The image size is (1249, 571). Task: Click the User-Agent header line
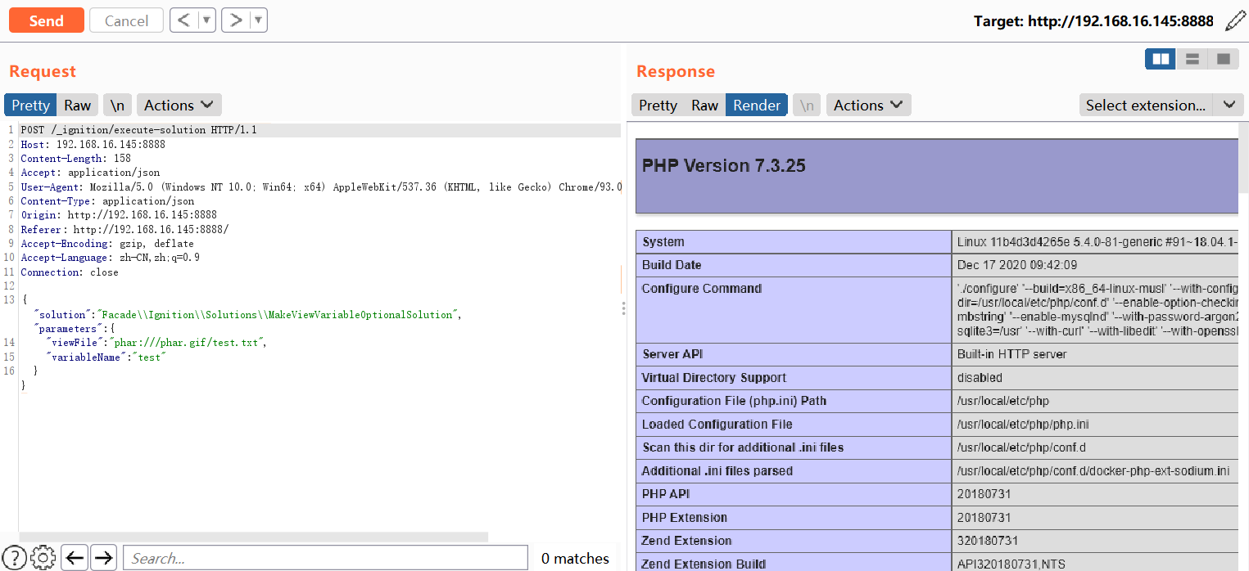coord(321,187)
